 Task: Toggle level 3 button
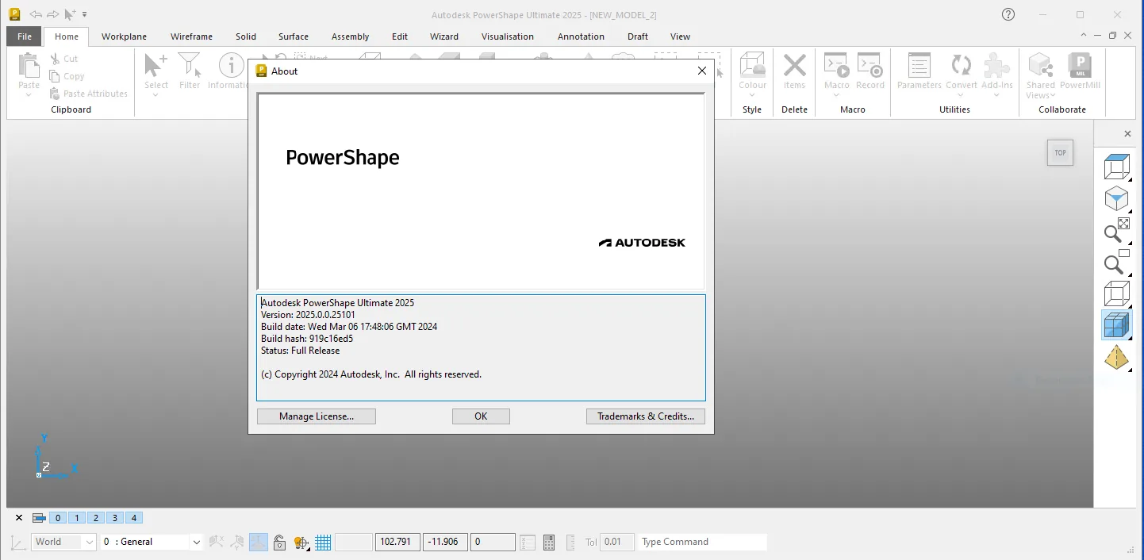(x=115, y=518)
